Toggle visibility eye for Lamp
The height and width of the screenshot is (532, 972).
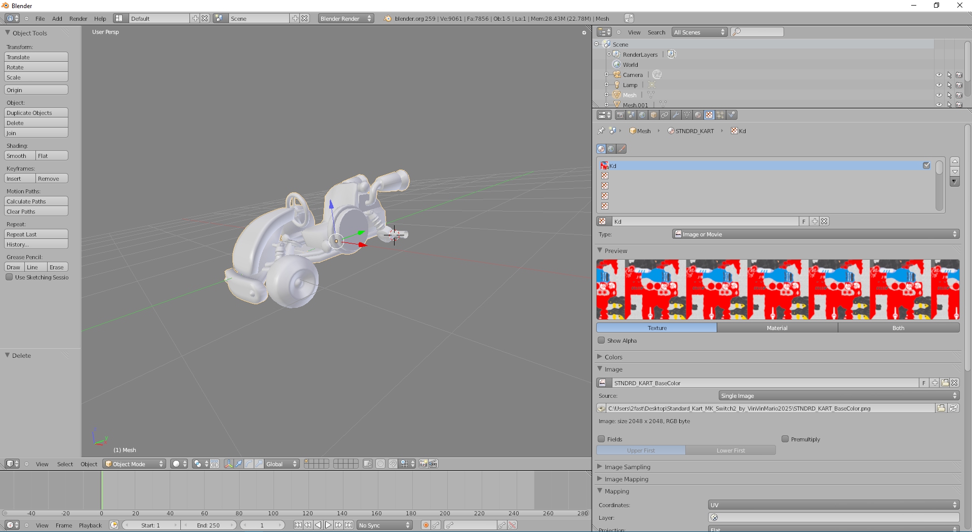939,85
